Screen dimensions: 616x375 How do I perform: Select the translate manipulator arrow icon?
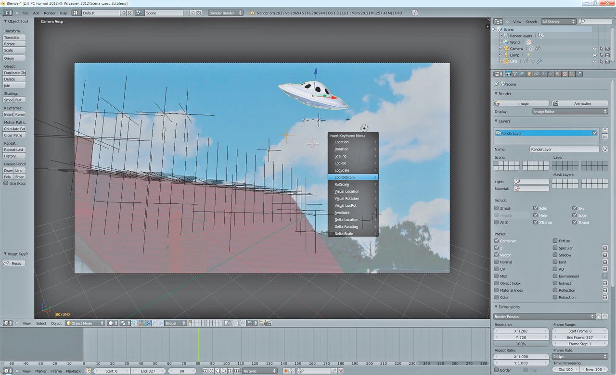[148, 323]
